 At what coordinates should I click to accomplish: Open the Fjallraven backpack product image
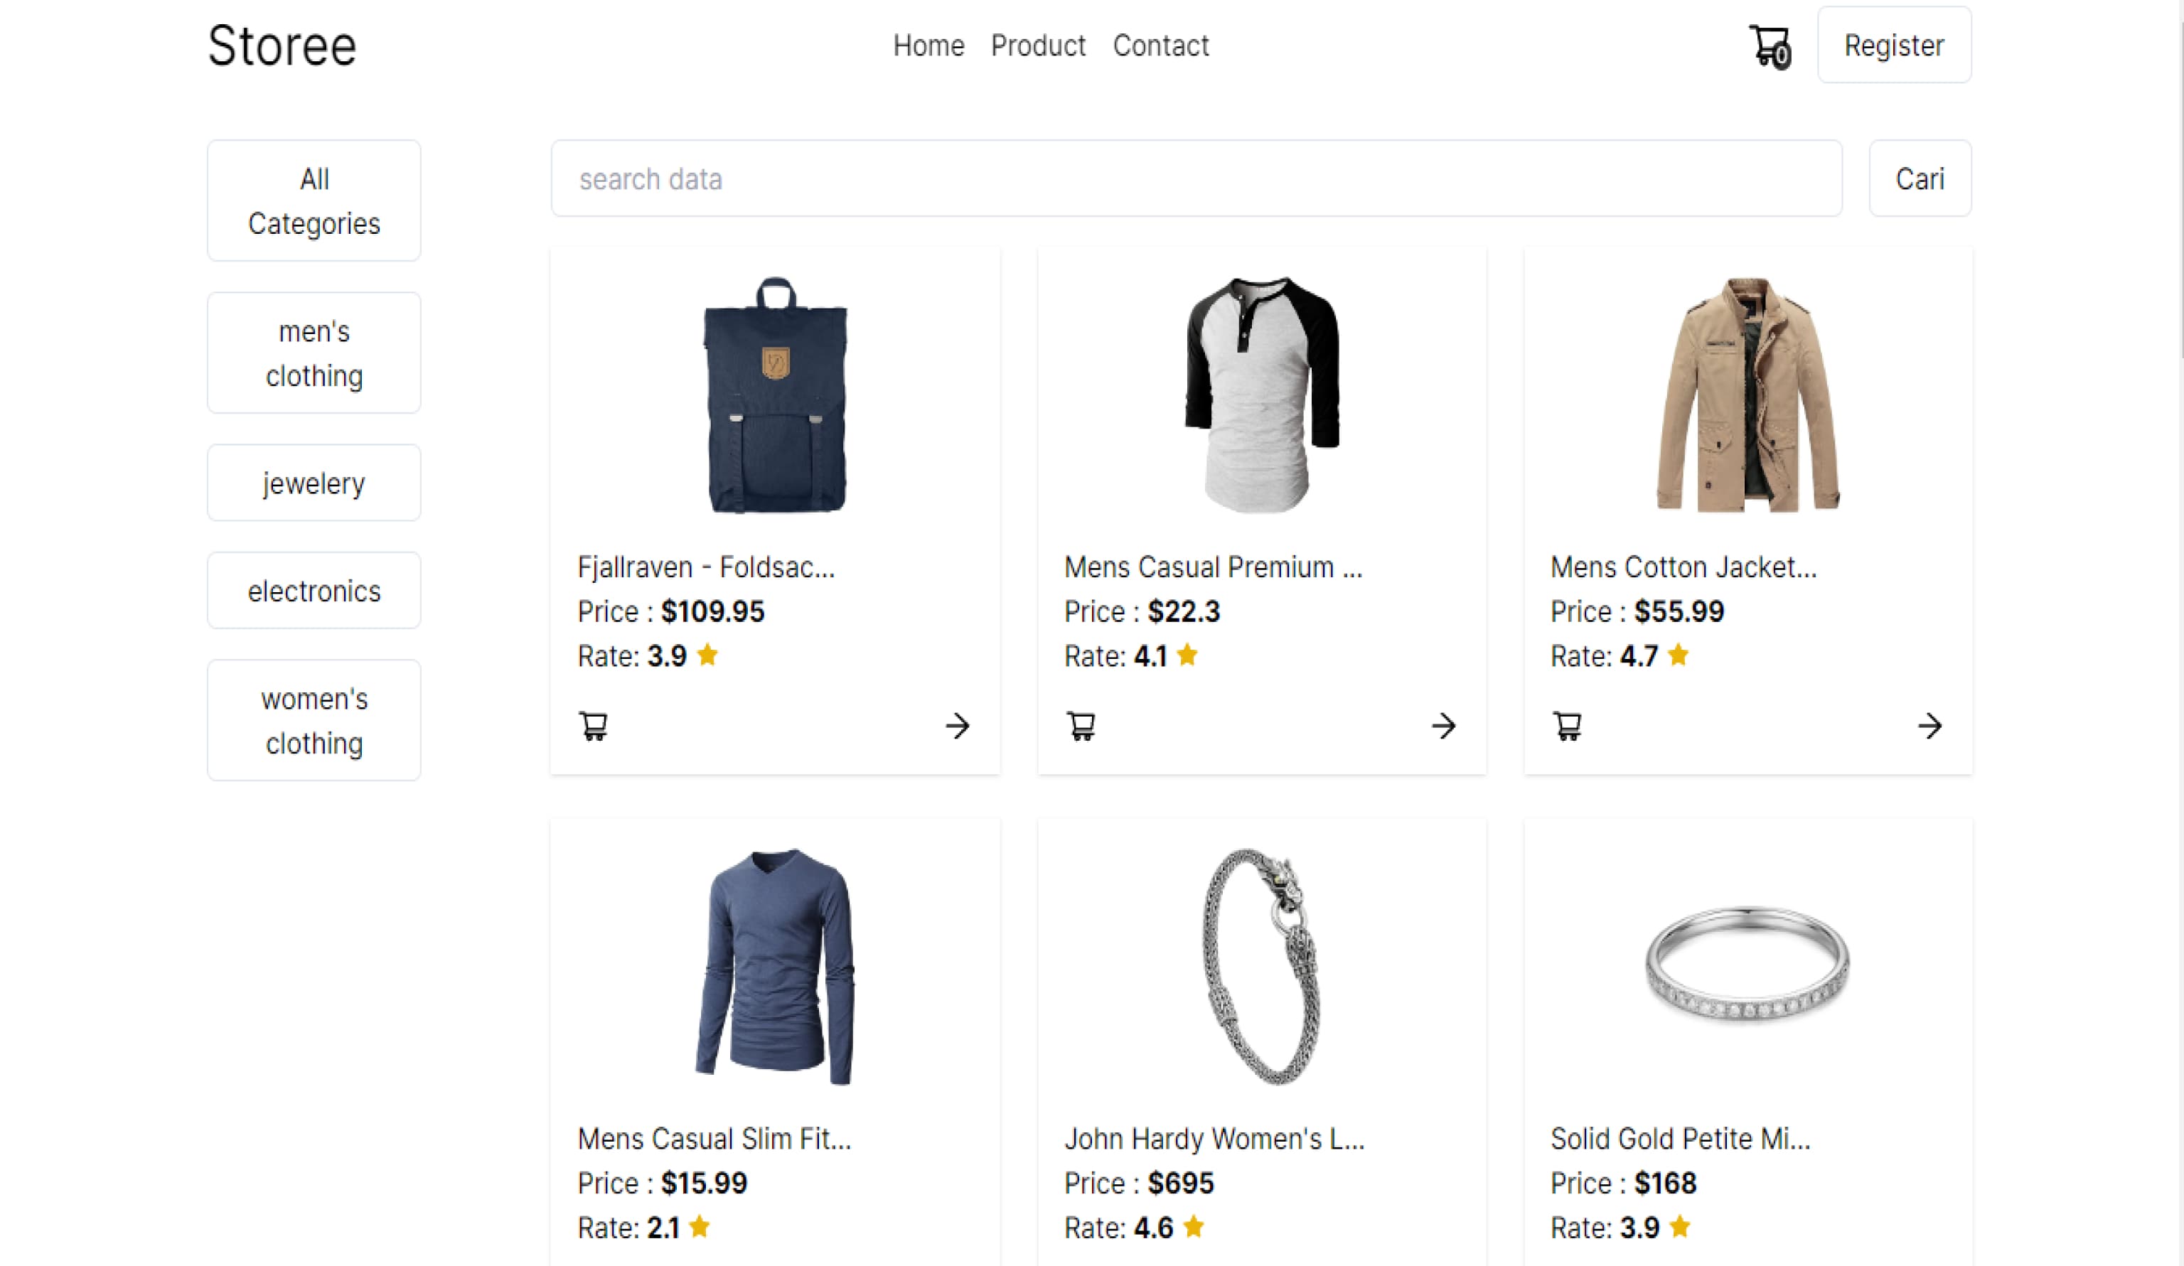click(775, 399)
